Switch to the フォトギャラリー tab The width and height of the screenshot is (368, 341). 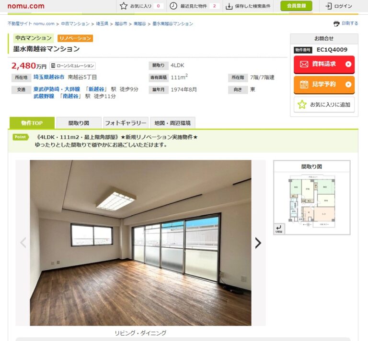(x=126, y=123)
